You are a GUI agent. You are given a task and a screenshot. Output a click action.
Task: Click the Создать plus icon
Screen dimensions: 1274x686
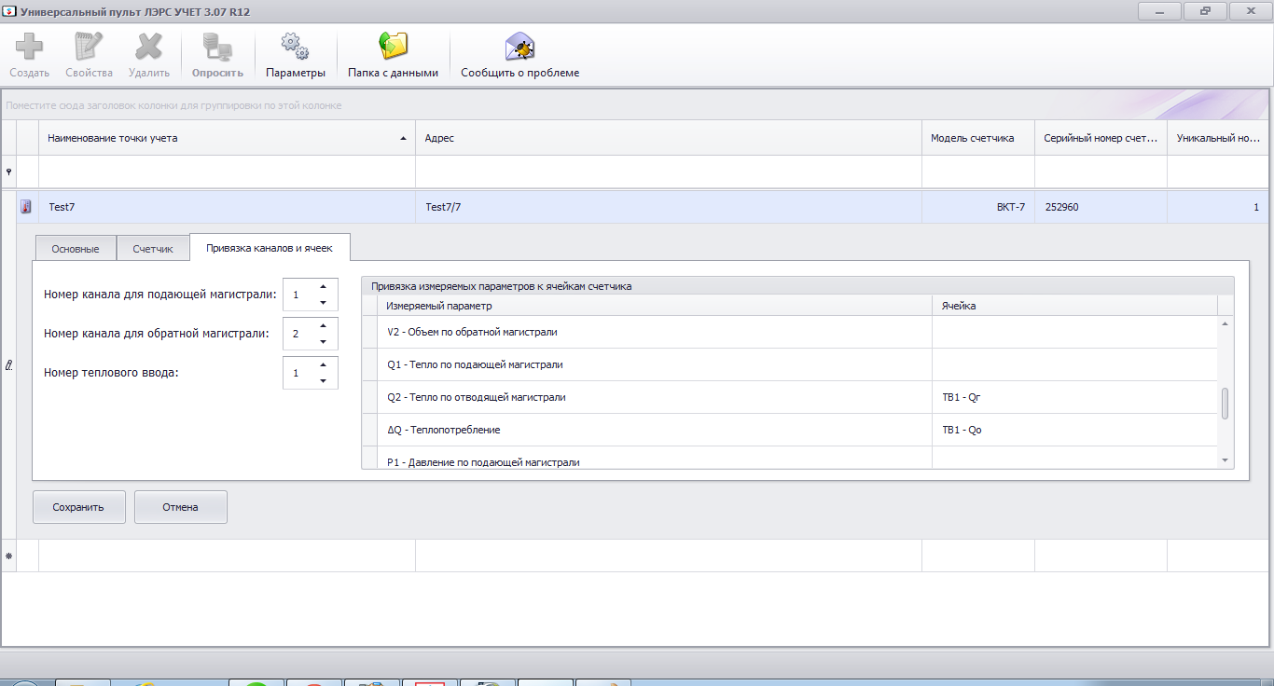tap(30, 47)
